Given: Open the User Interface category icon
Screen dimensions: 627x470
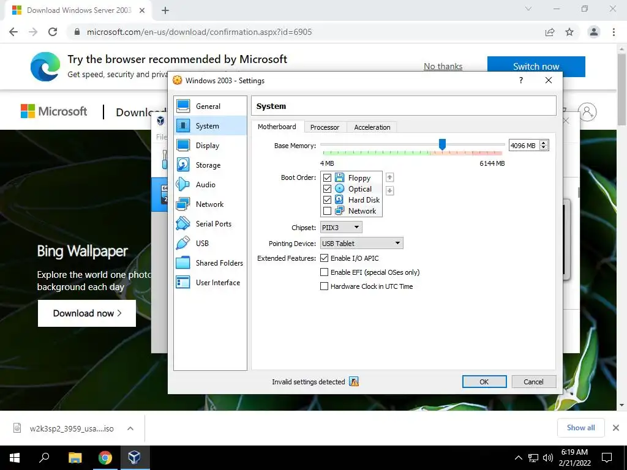Looking at the screenshot, I should [x=183, y=282].
